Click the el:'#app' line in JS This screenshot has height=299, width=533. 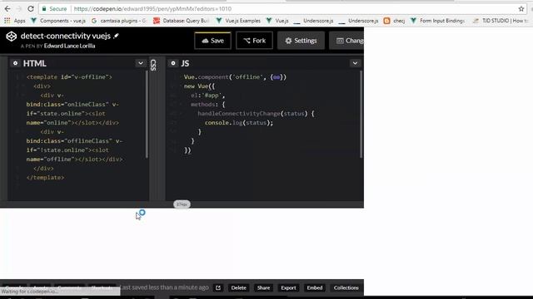207,96
